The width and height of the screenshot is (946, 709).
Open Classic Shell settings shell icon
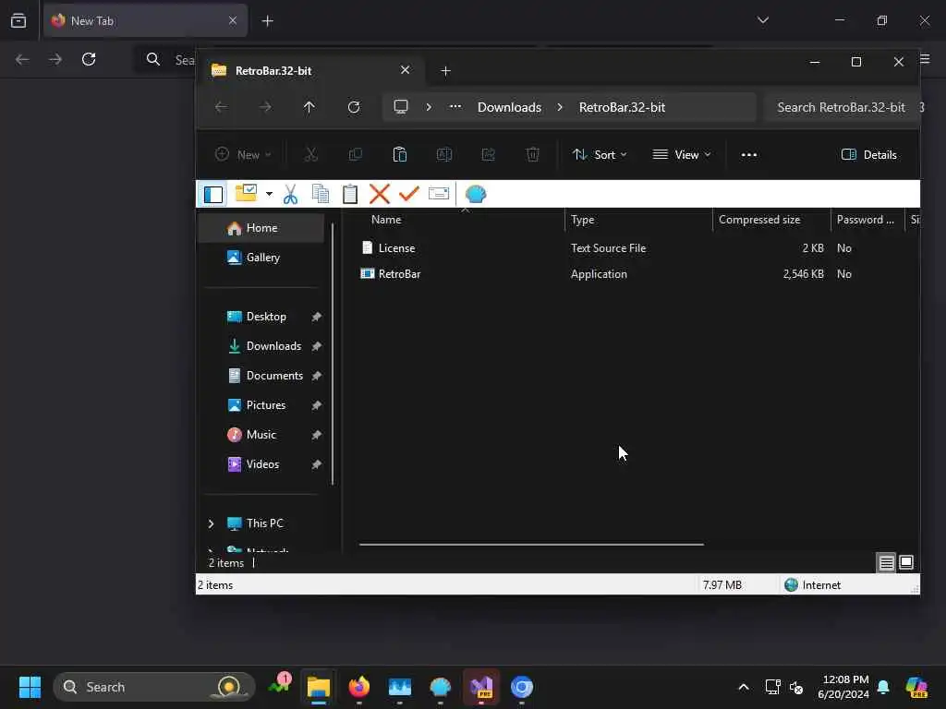tap(476, 194)
